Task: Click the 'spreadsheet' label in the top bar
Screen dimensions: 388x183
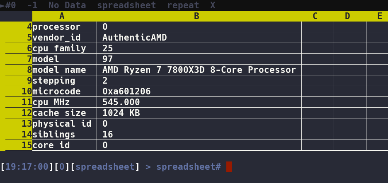Action: pyautogui.click(x=126, y=5)
